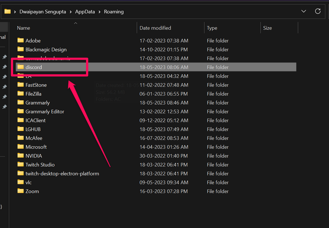Sort files by Name column header

(24, 28)
